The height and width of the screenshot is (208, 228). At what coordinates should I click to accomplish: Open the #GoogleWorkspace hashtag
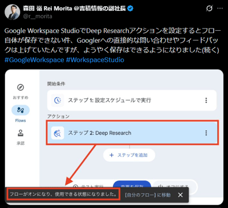click(34, 60)
